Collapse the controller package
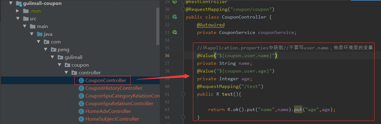 click(x=66, y=73)
